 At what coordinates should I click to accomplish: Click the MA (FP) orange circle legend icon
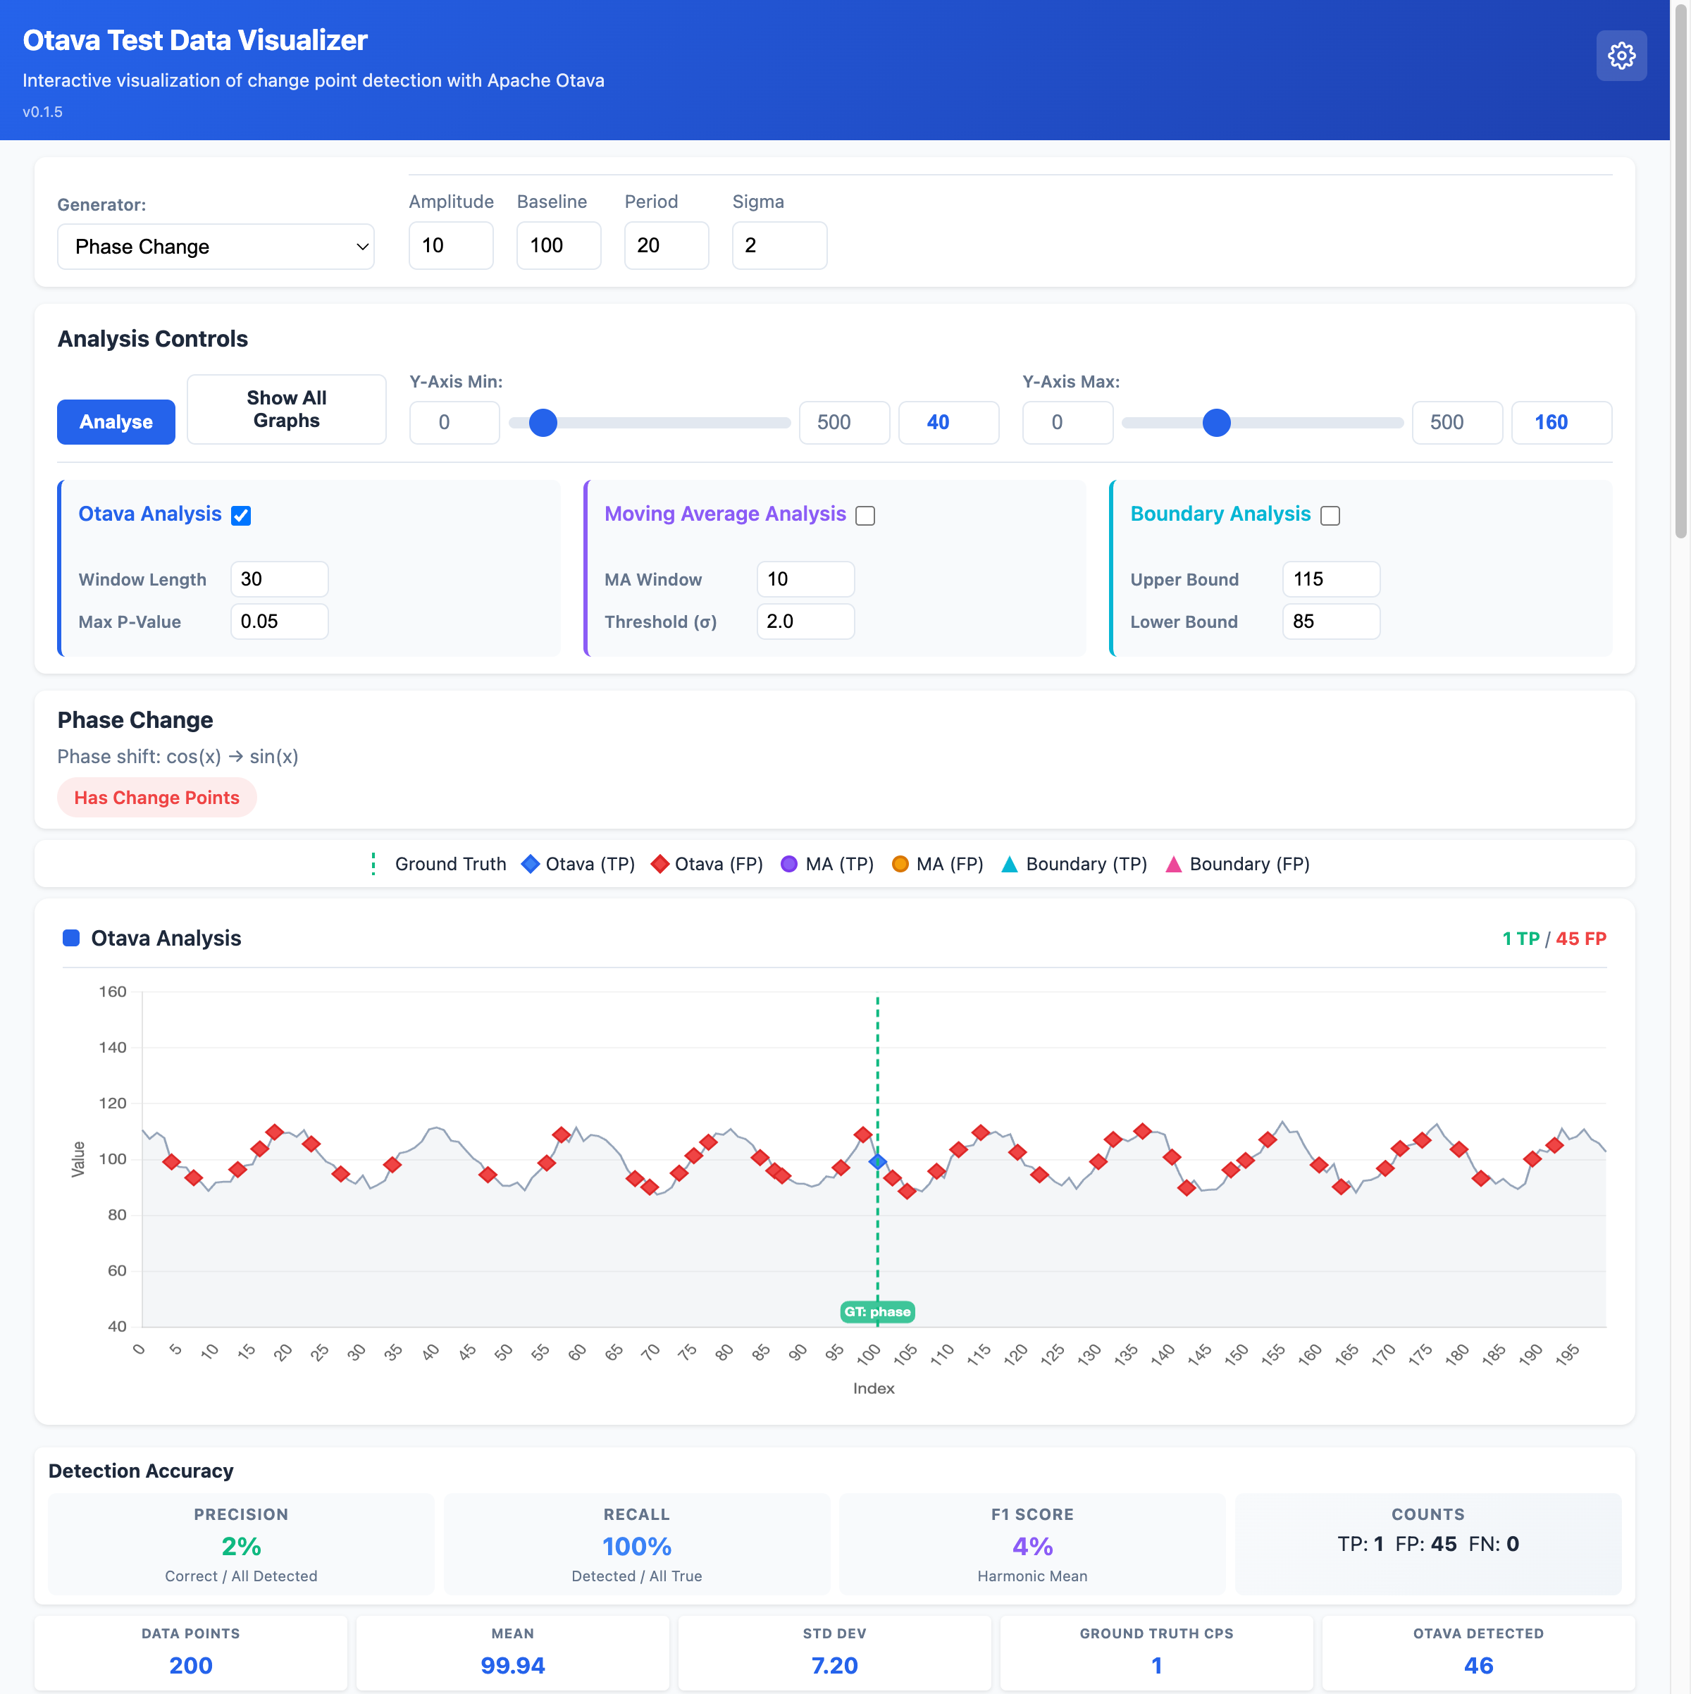900,864
